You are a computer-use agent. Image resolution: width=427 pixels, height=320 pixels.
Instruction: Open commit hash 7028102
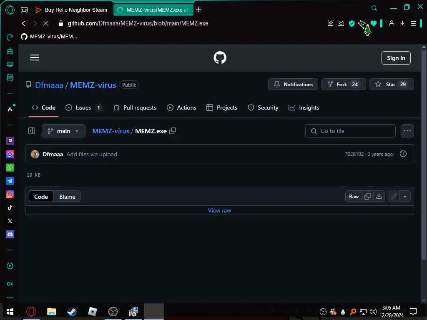(354, 154)
